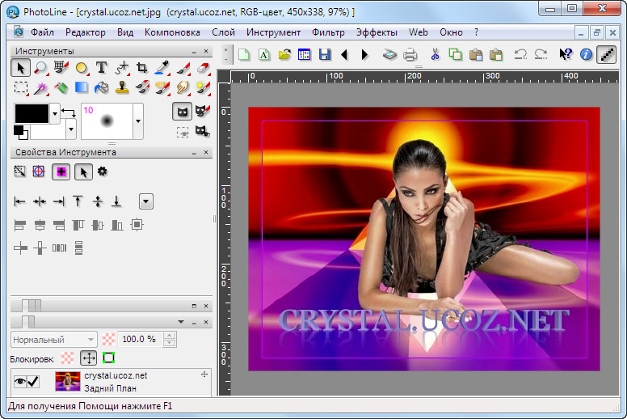Select the smudge finger tool

(x=183, y=87)
